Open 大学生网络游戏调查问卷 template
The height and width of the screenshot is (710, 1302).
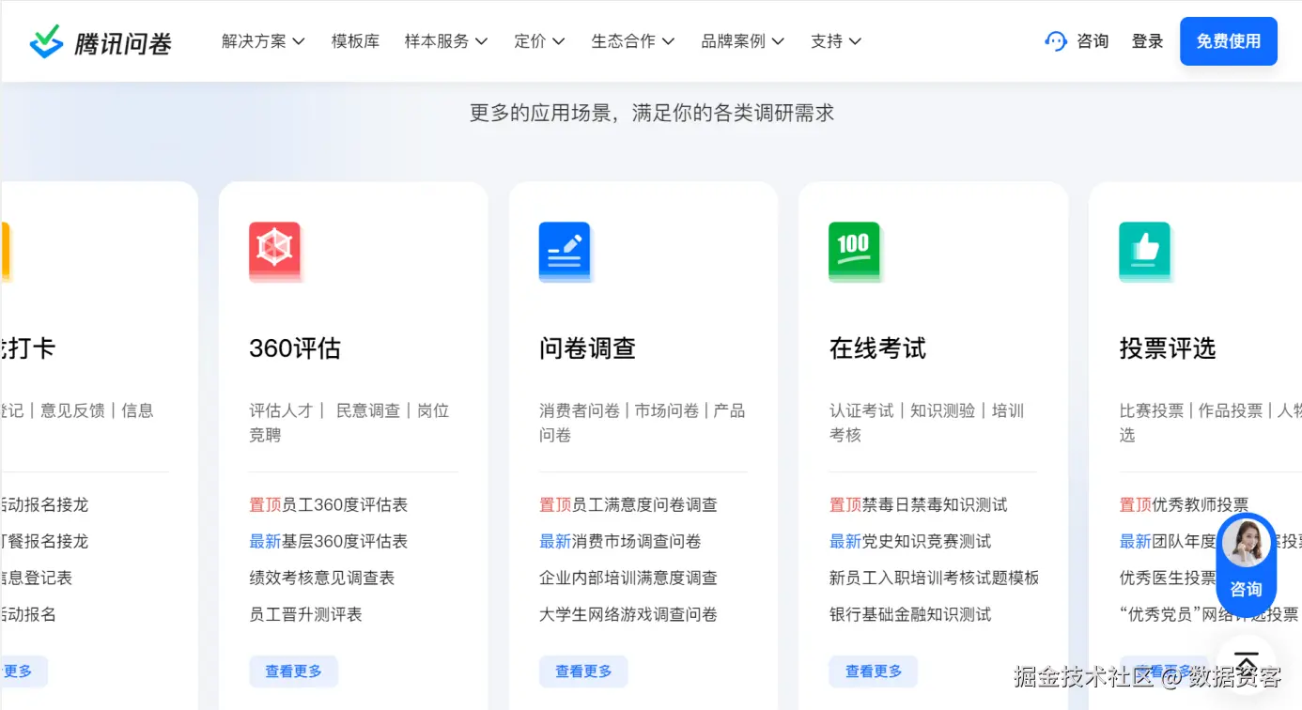click(x=628, y=615)
